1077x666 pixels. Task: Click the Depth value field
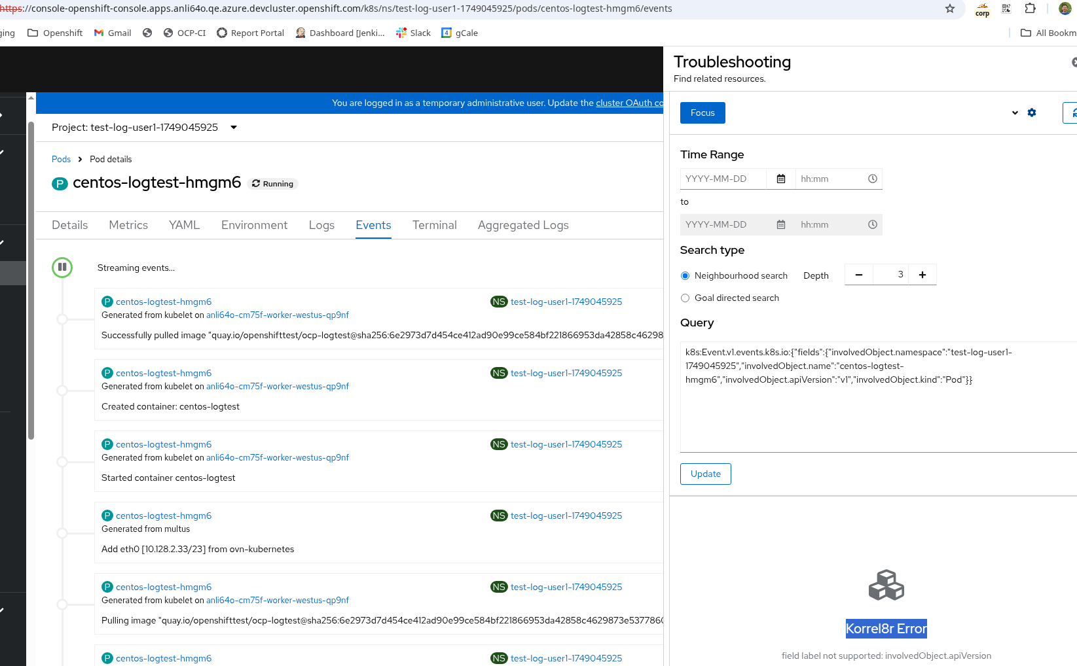[x=890, y=275]
